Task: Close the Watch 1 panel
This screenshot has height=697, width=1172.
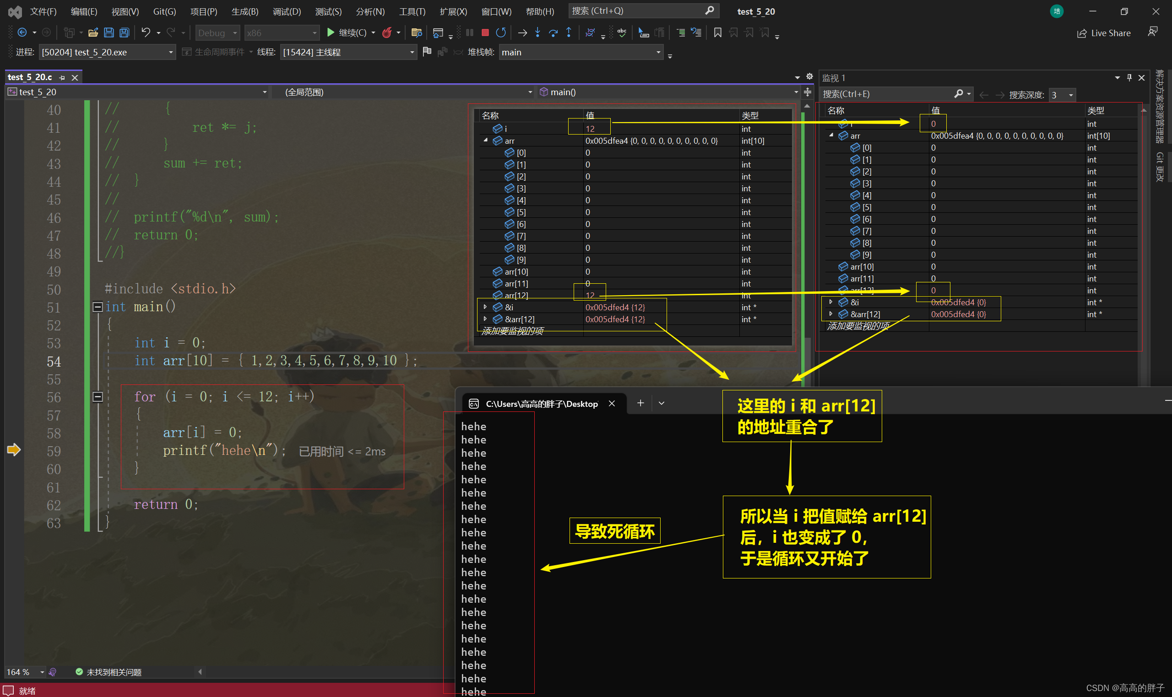Action: 1141,77
